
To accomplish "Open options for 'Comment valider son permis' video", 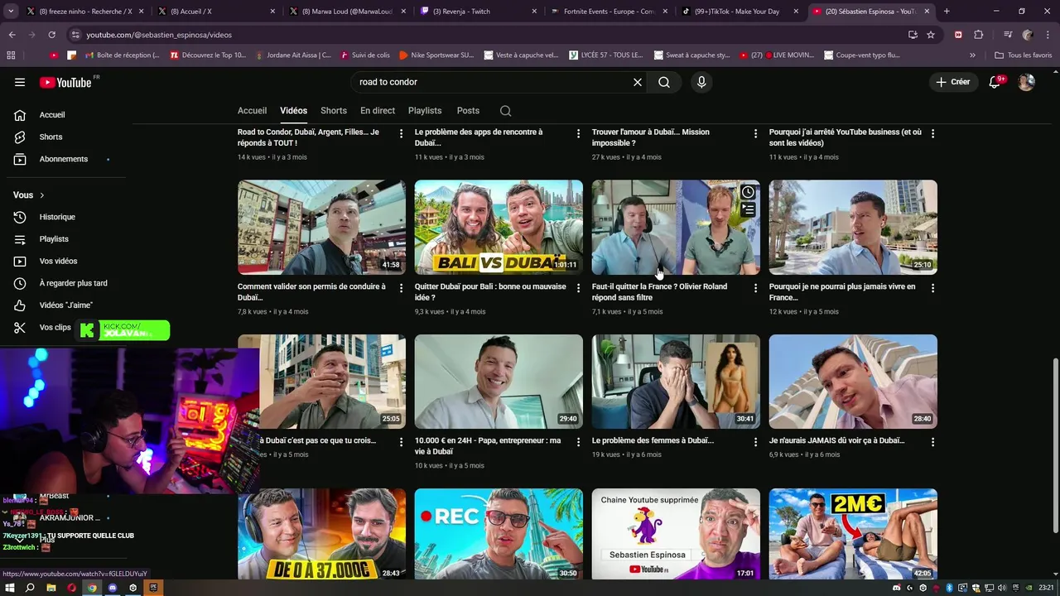I will [402, 288].
